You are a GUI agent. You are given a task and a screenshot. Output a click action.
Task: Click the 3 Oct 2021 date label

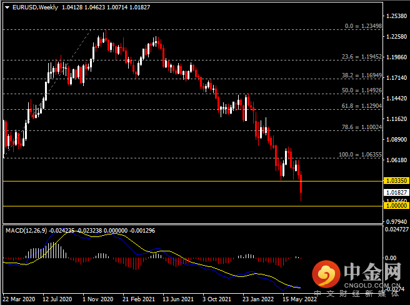217,299
